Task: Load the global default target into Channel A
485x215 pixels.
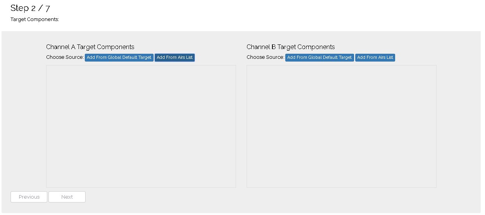Action: 119,58
